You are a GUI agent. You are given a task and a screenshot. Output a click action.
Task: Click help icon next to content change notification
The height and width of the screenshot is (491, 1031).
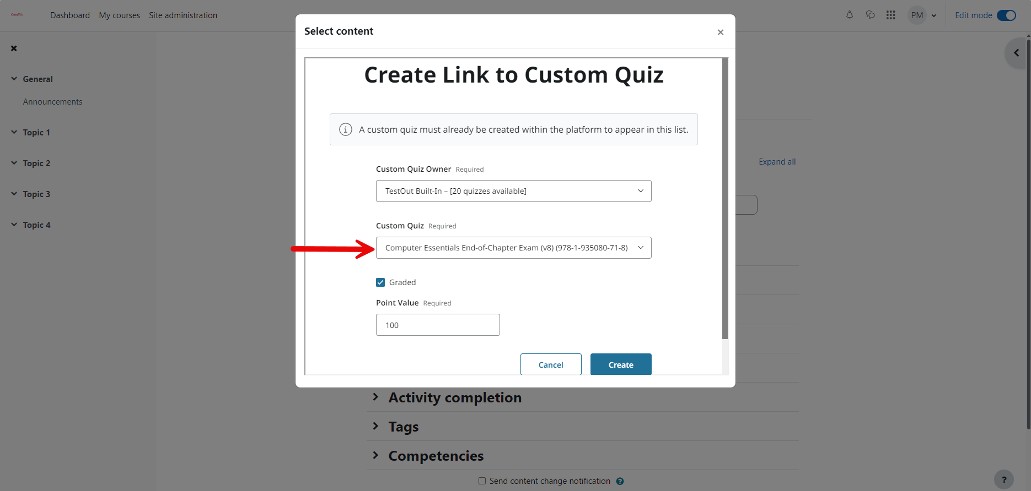[x=620, y=481]
